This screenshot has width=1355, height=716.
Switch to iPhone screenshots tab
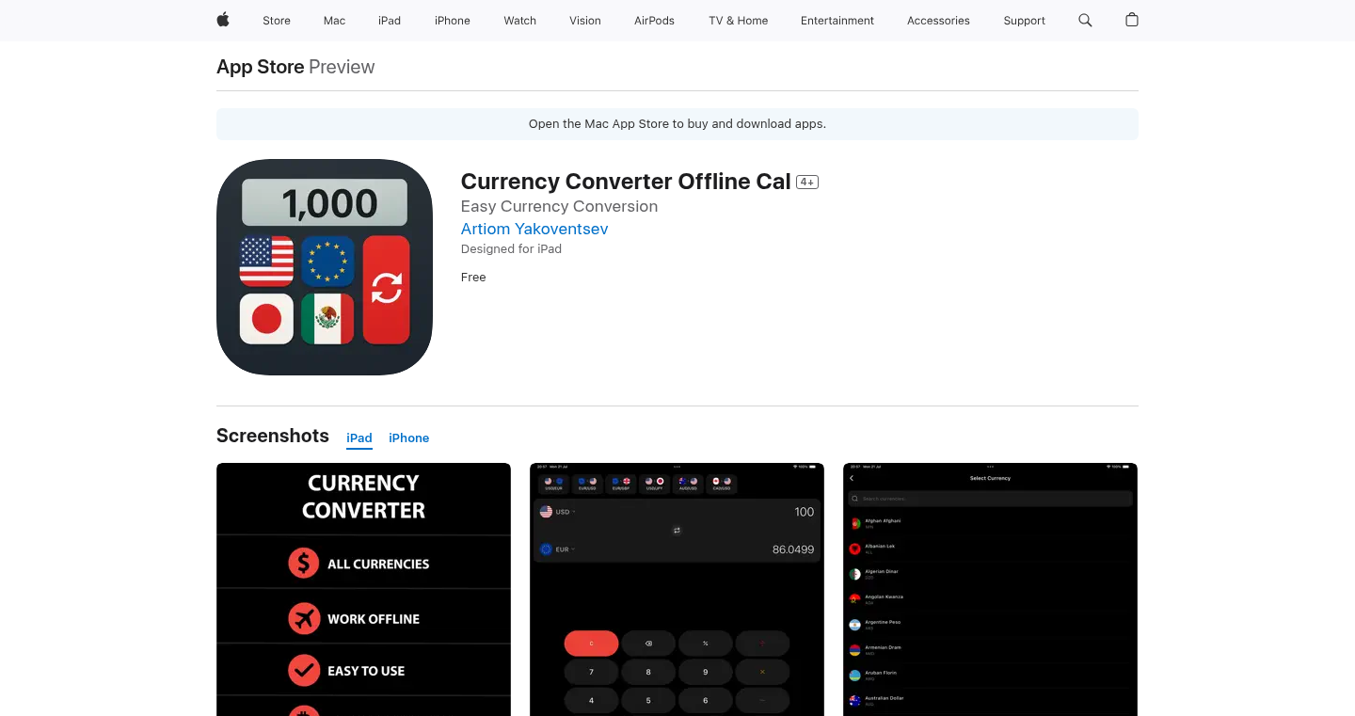[x=409, y=438]
